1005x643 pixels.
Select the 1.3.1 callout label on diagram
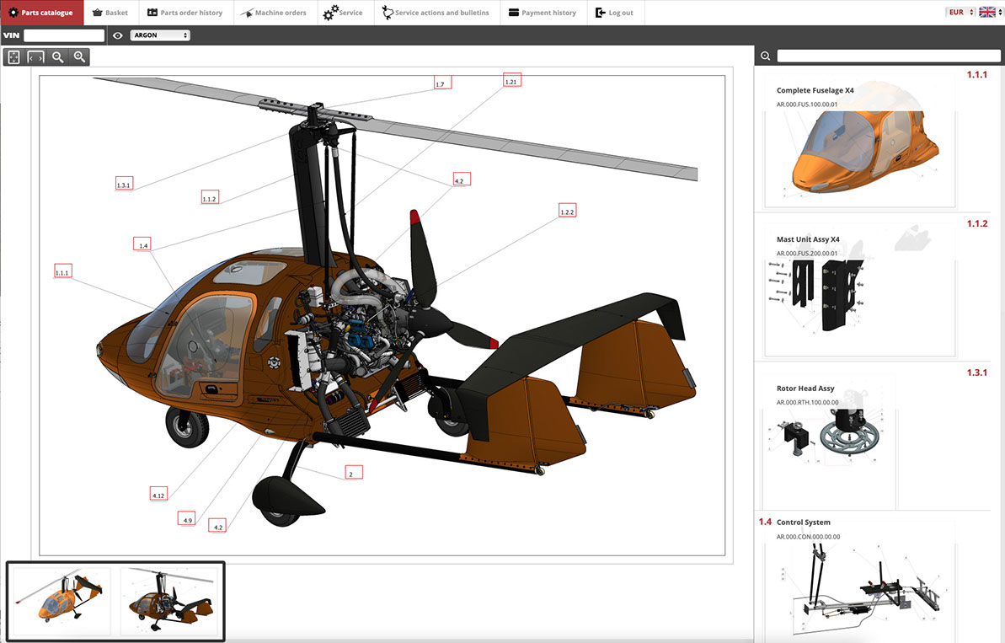click(124, 185)
